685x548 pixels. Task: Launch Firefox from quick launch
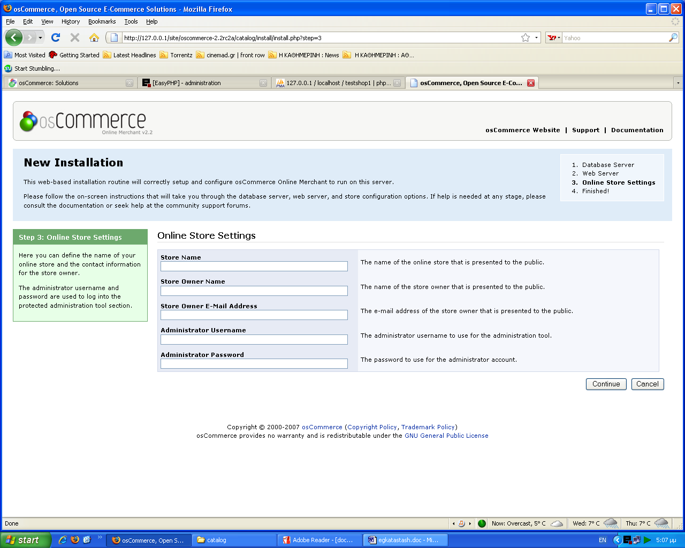[75, 540]
